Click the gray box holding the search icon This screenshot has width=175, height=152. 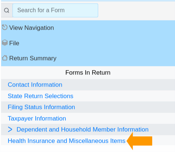pos(7,10)
